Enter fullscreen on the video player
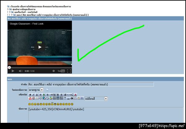This screenshot has height=129, width=186. pyautogui.click(x=69, y=71)
